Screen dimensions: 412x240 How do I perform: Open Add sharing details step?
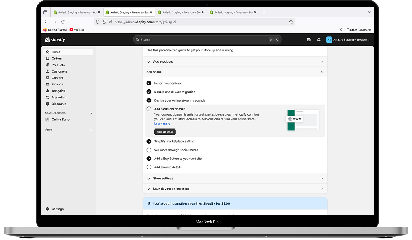coord(168,167)
